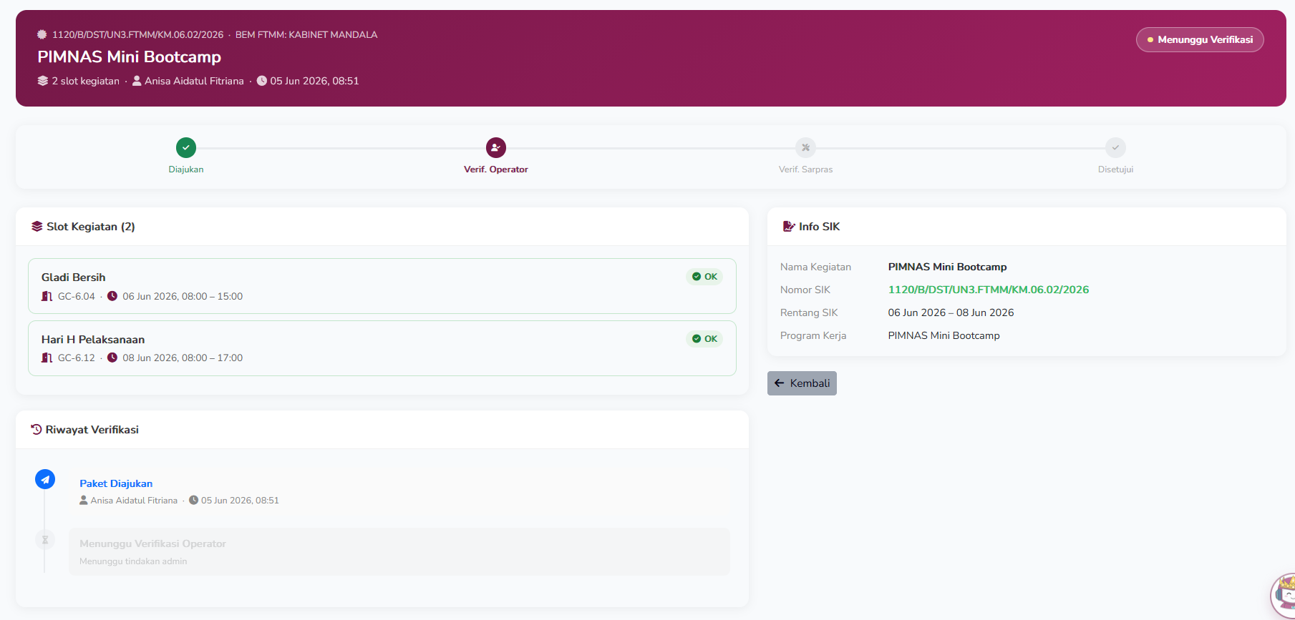Click the OK badge on Gladi Bersih
Image resolution: width=1295 pixels, height=620 pixels.
coord(704,277)
